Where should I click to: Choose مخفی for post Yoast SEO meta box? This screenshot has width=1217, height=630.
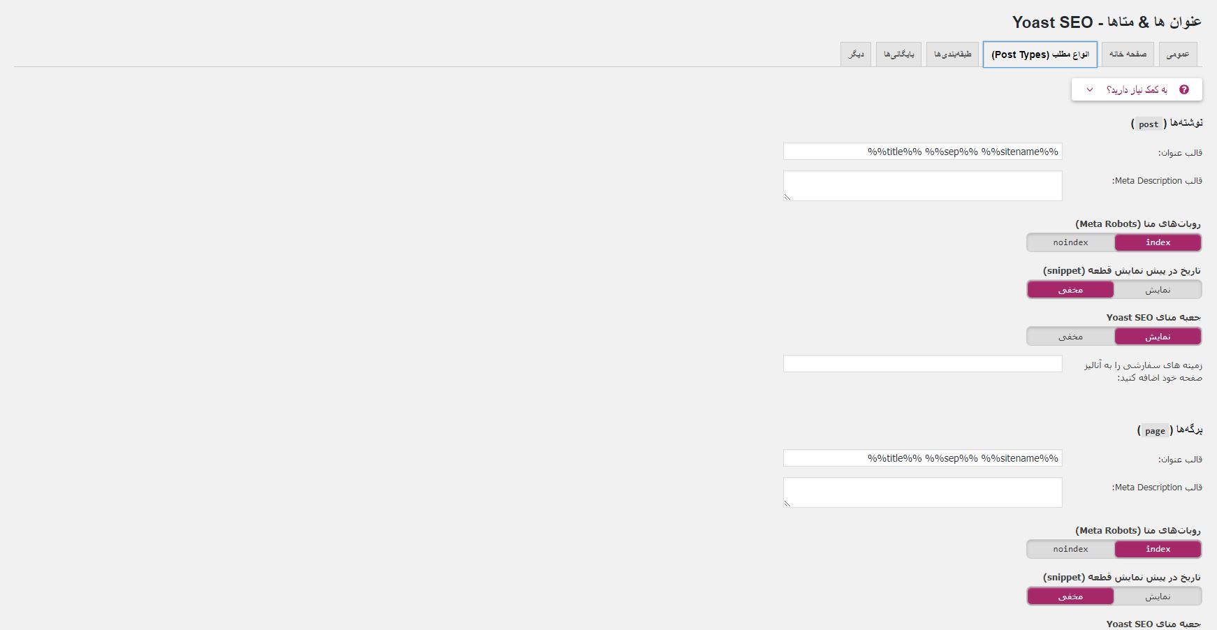pyautogui.click(x=1070, y=337)
